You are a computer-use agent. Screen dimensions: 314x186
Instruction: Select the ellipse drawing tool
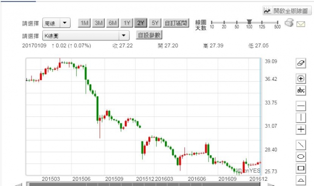[x=301, y=156]
